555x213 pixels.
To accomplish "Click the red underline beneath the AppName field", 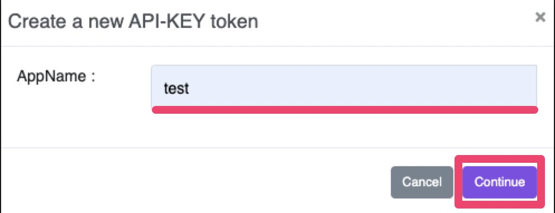I will coord(345,110).
